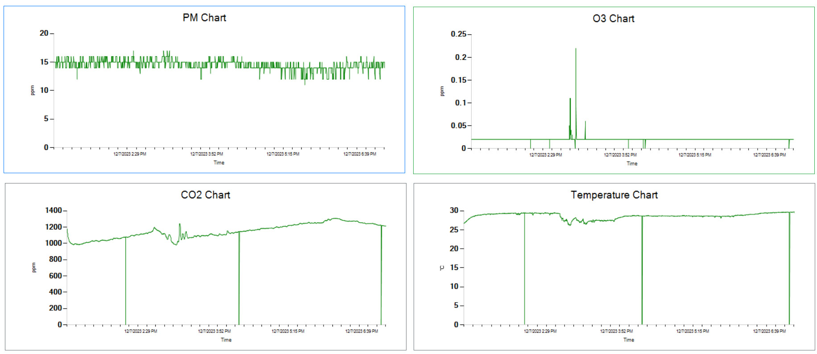Select the 1400 tick on CO2 Chart y-axis
Screen dimensions: 817x354
click(54, 210)
